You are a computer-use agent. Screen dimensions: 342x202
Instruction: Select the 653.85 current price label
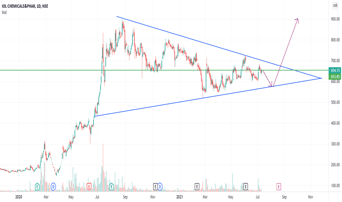[x=335, y=77]
